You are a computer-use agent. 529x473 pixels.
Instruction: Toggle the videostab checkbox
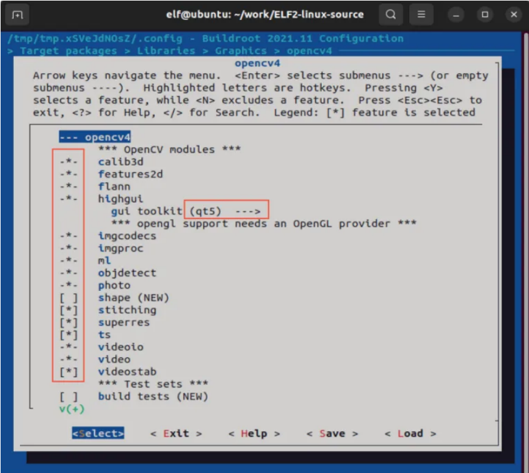point(68,372)
